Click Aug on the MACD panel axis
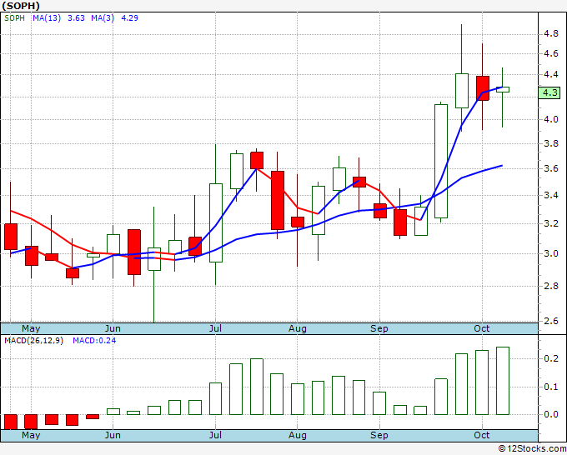This screenshot has width=567, height=455. tap(297, 436)
